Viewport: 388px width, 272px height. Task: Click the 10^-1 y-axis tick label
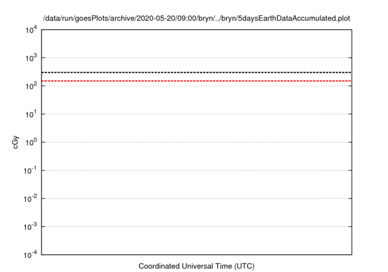click(x=30, y=171)
